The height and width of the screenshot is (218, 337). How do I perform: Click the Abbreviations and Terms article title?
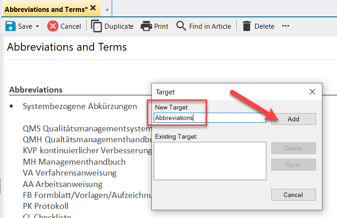[67, 47]
